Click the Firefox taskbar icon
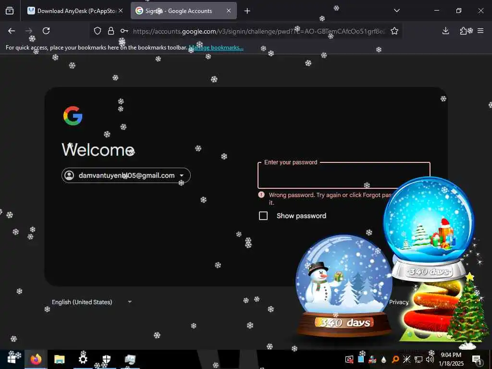Viewport: 492px width, 369px height. coord(36,359)
